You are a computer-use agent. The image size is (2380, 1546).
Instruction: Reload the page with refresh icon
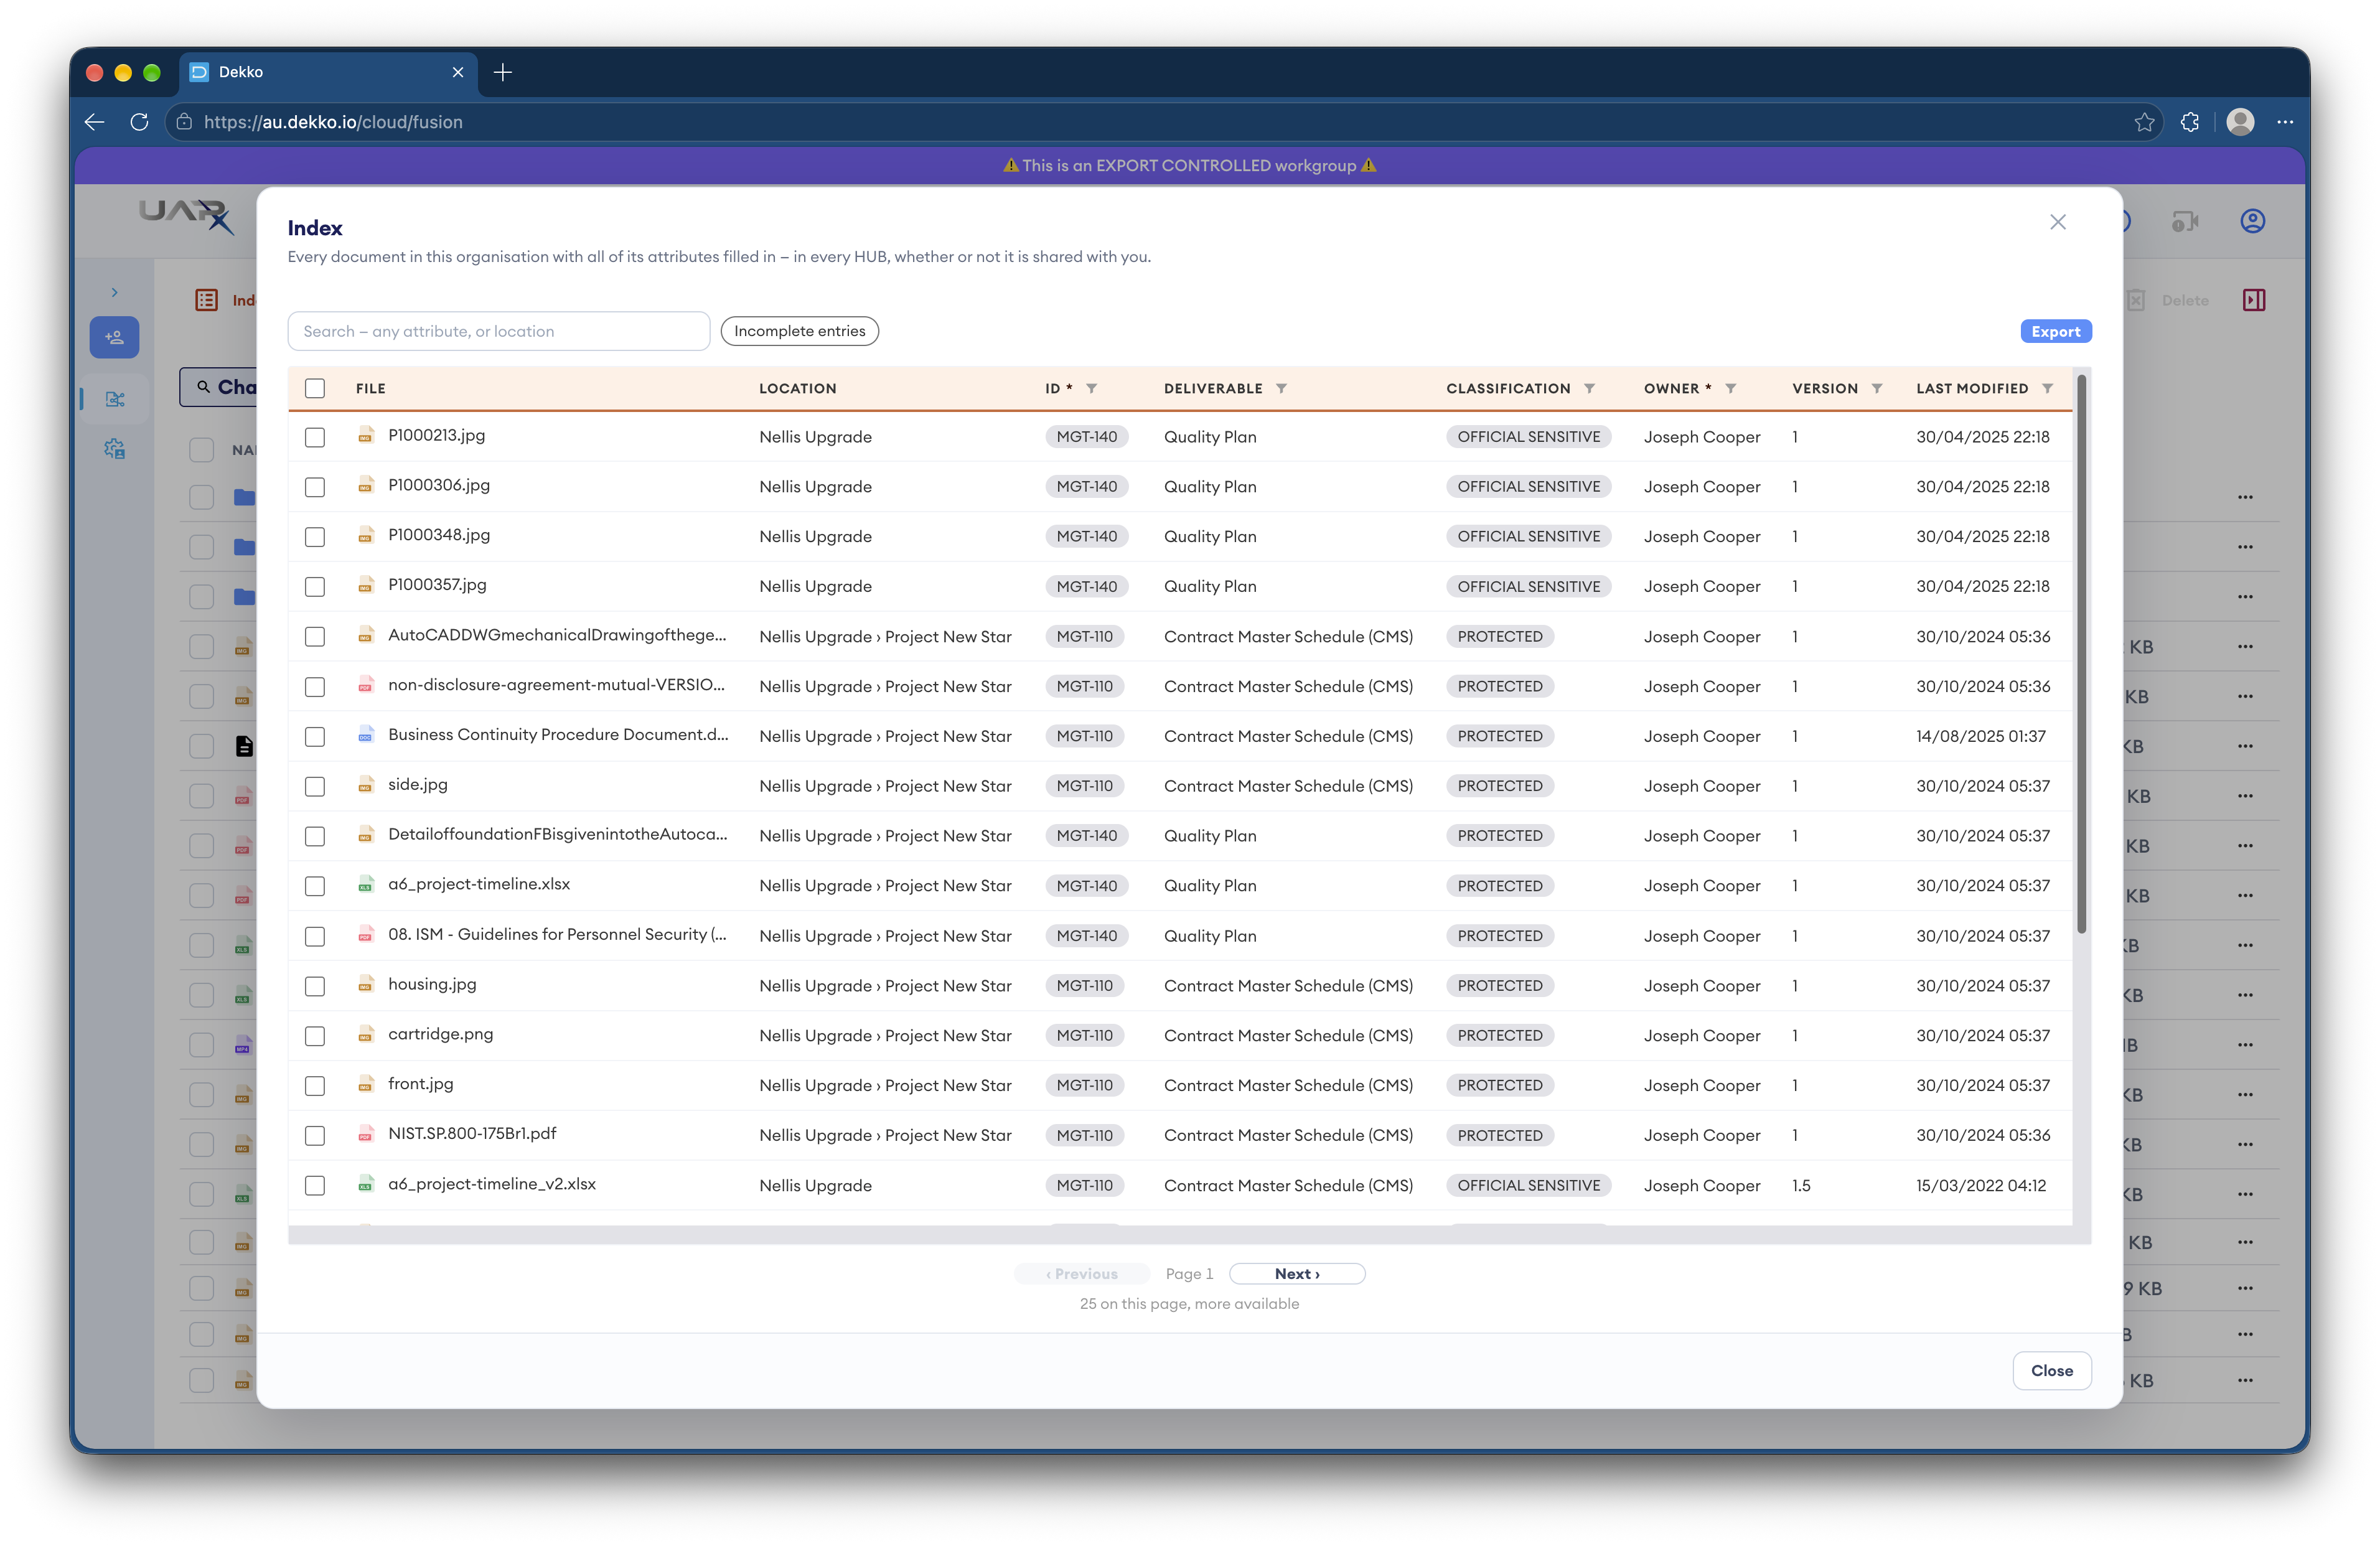pyautogui.click(x=139, y=122)
